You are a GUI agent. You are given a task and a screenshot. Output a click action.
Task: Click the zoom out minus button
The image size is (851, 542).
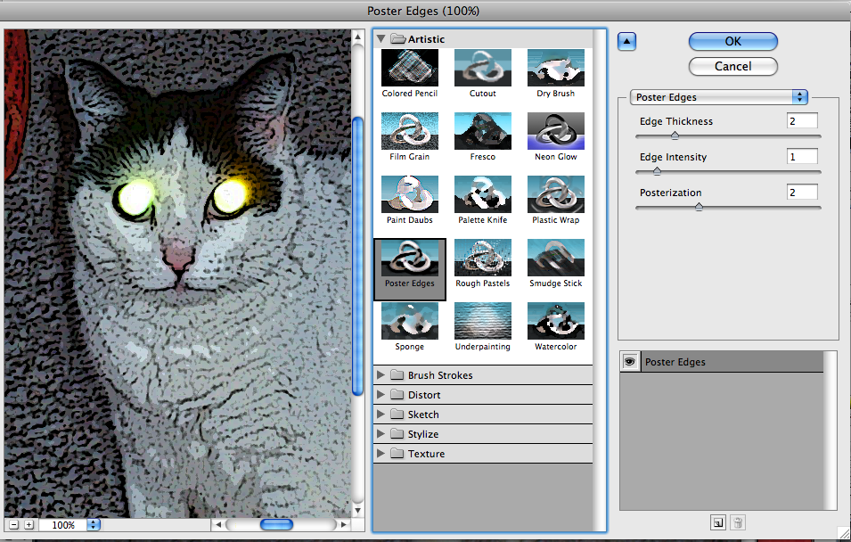[14, 525]
